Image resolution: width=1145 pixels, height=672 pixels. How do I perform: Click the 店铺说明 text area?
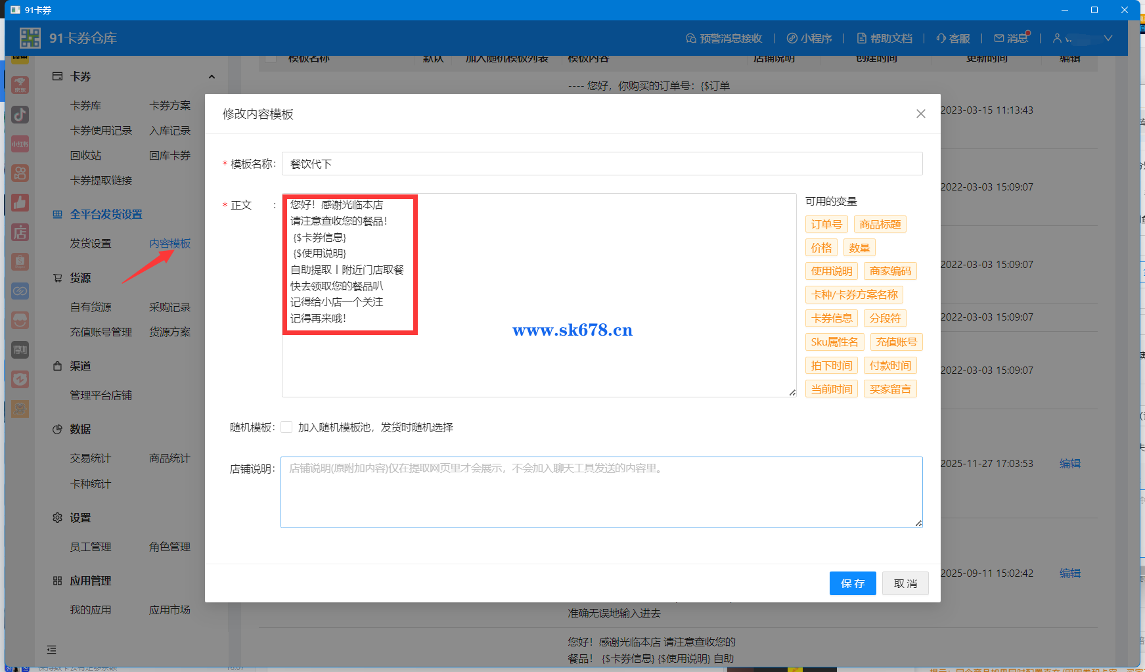601,493
